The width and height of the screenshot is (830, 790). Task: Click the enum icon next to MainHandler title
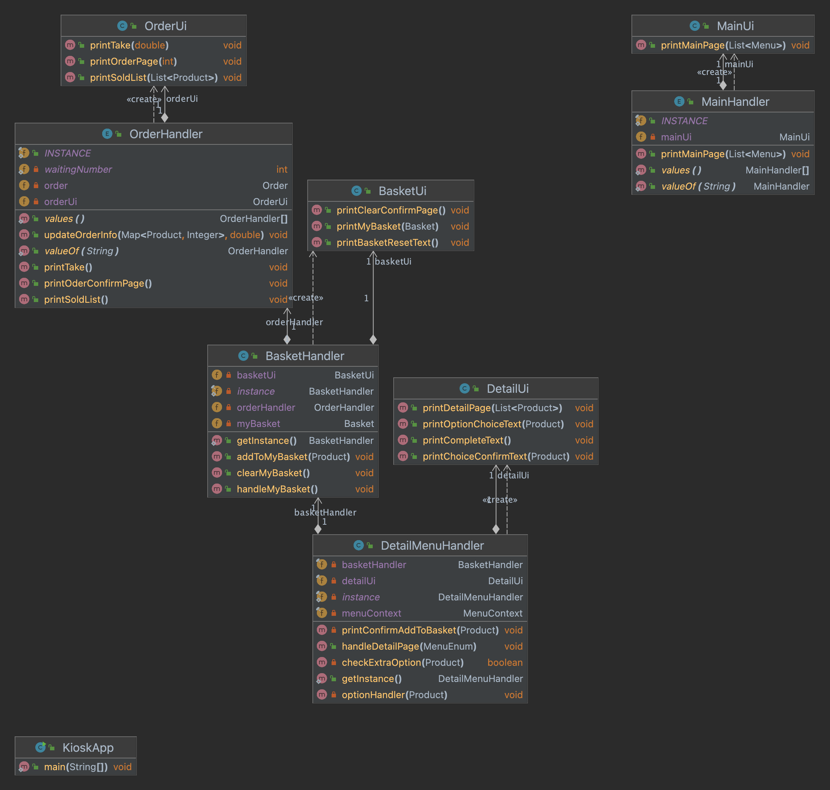point(679,101)
